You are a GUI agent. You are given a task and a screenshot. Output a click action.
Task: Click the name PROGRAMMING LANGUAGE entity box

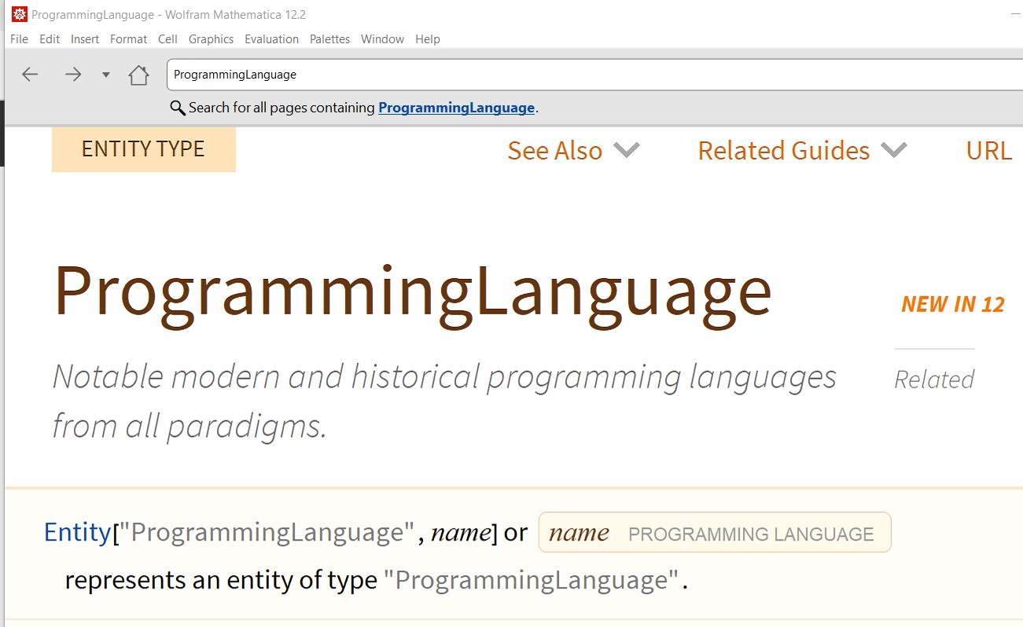[x=715, y=533]
